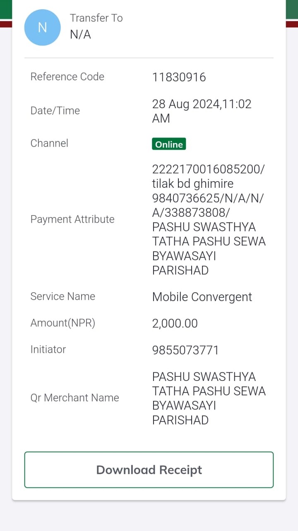
Task: Select the Qr Merchant Name label
Action: tap(74, 398)
